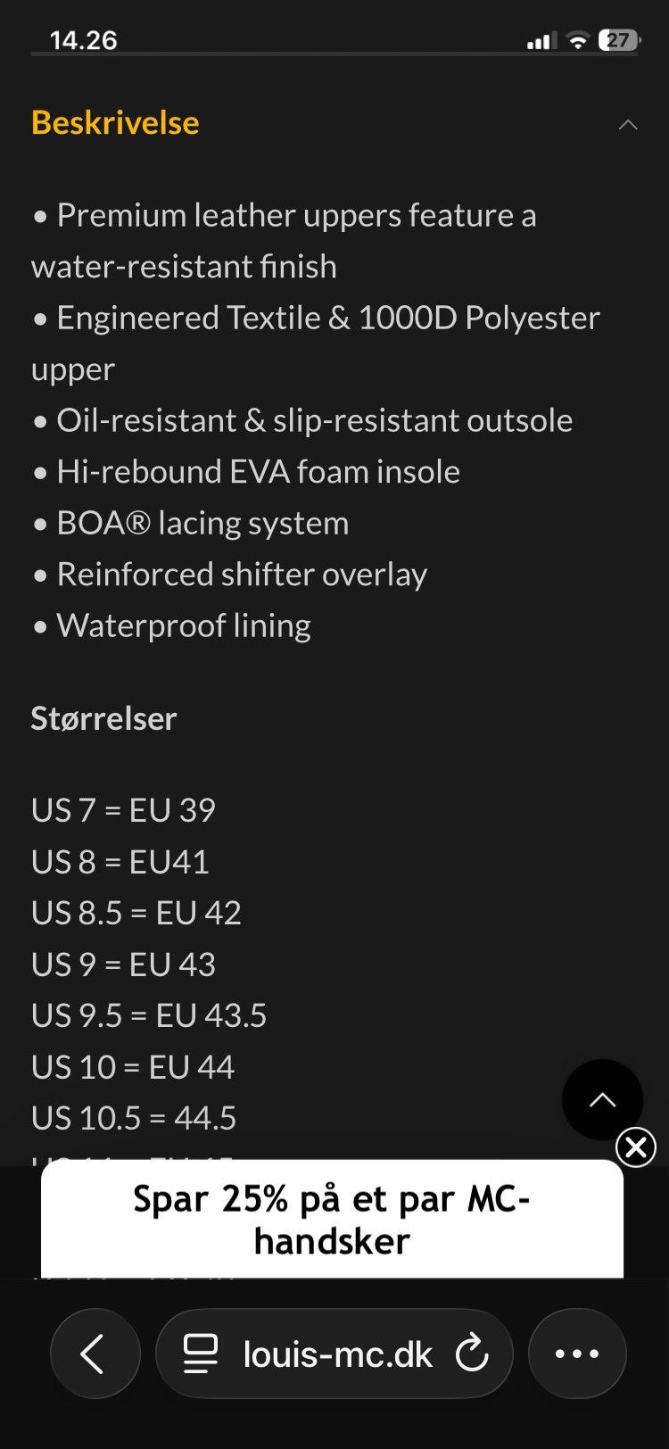Open the Spar 25% på MC-handsker offer
This screenshot has height=1449, width=669.
[x=332, y=1219]
